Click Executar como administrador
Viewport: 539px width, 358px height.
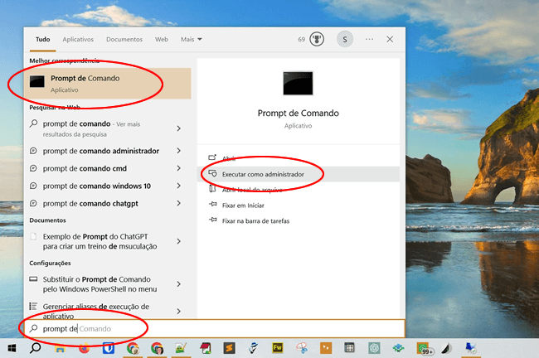pyautogui.click(x=262, y=174)
